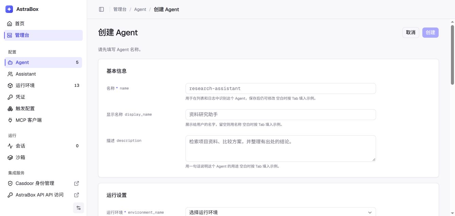455x216 pixels.
Task: Open 沙箱 in the sidebar
Action: 44,158
